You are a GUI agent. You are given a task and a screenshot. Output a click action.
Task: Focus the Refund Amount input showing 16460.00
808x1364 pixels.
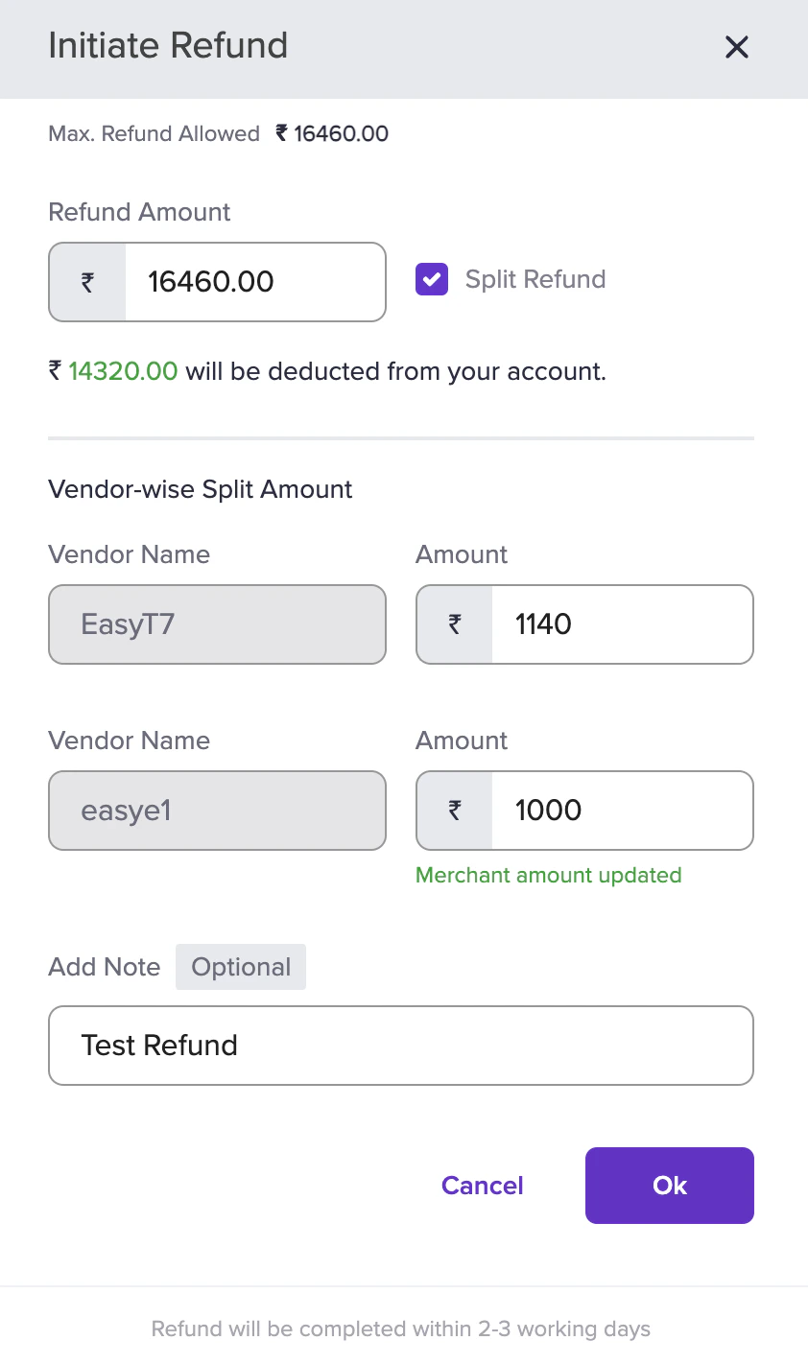pyautogui.click(x=253, y=282)
